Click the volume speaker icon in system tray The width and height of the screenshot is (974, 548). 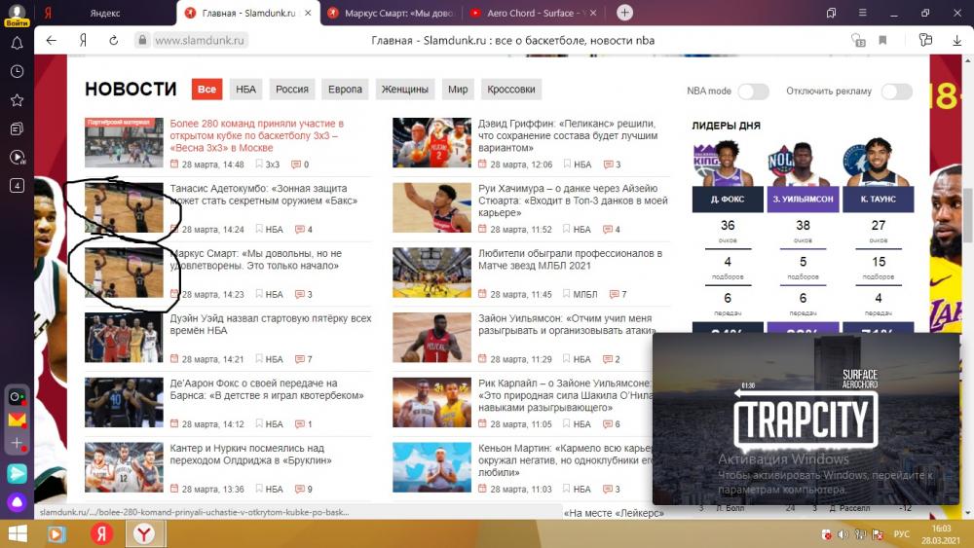coord(843,534)
